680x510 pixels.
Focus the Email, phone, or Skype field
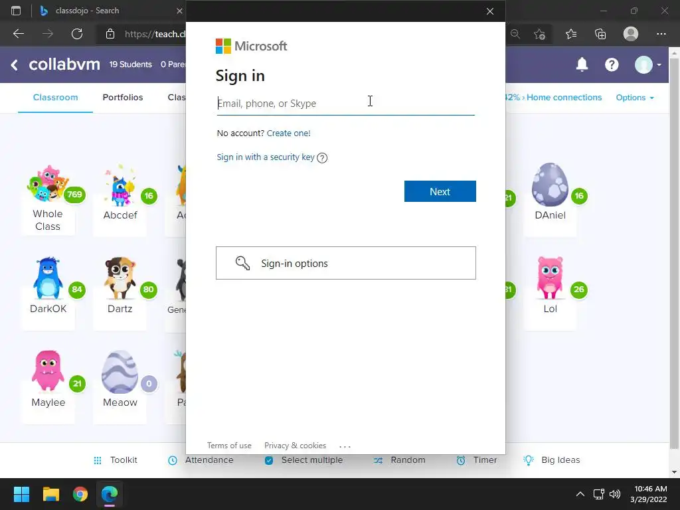tap(345, 103)
